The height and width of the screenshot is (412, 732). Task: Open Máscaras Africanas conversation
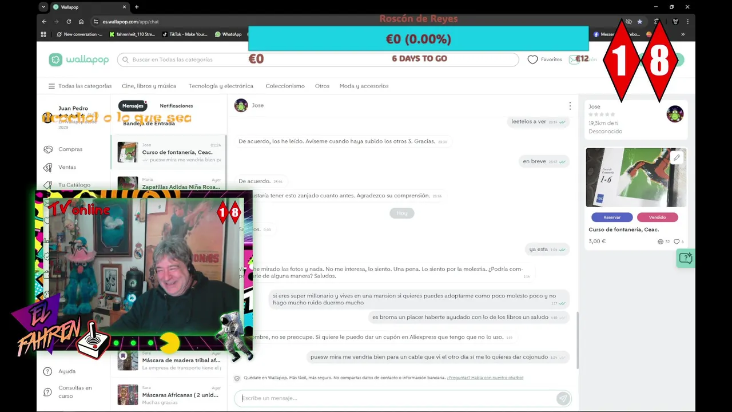tap(168, 395)
